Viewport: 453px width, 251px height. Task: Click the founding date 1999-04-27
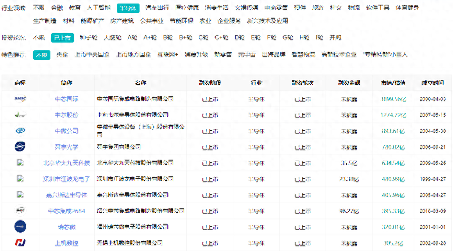tap(433, 179)
